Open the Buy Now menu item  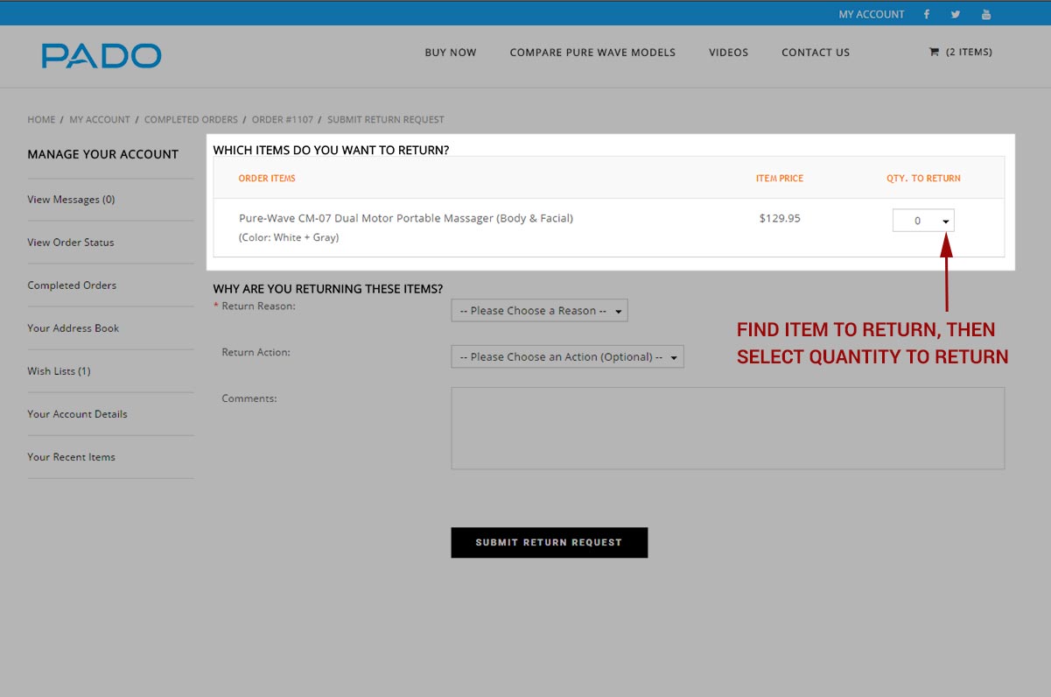click(451, 53)
